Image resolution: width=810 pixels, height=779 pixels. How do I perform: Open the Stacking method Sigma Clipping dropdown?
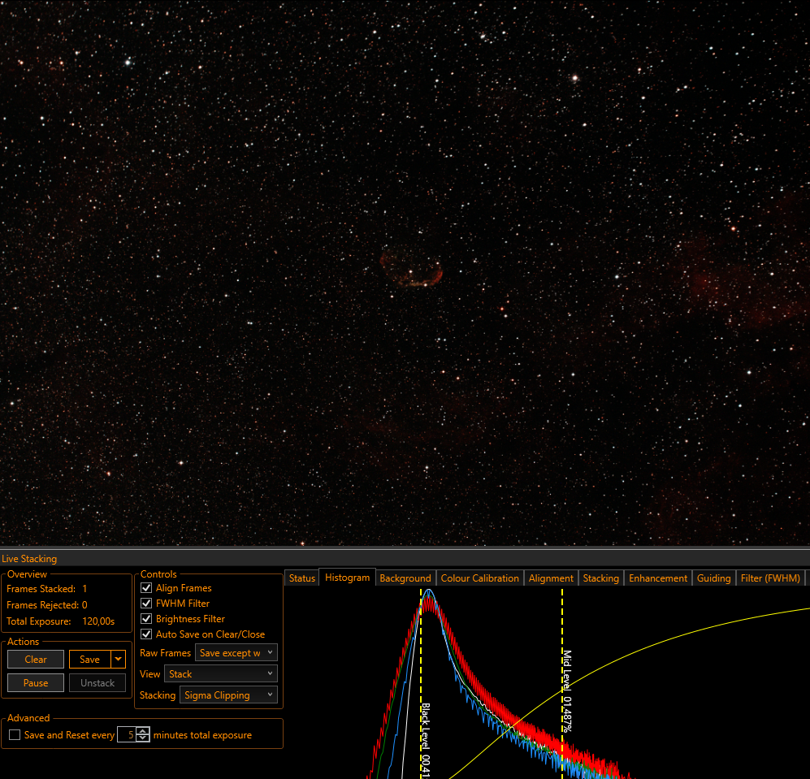[228, 695]
